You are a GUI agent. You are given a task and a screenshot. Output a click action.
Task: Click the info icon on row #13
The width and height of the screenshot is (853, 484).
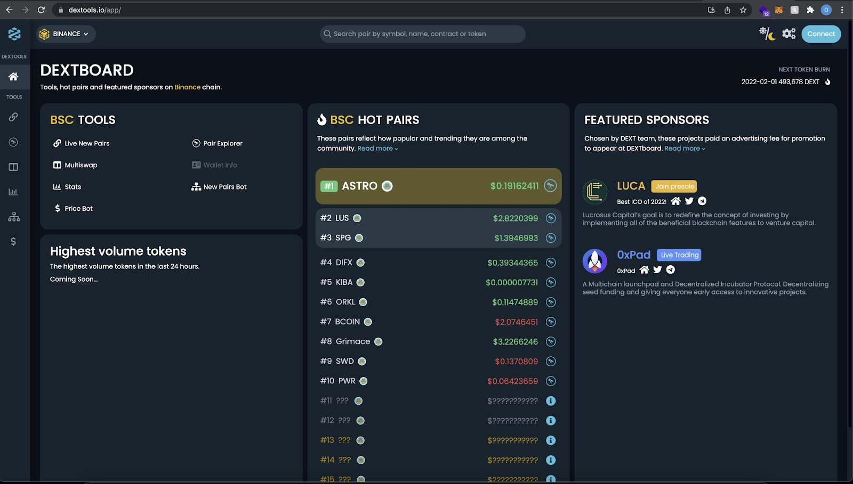[551, 440]
